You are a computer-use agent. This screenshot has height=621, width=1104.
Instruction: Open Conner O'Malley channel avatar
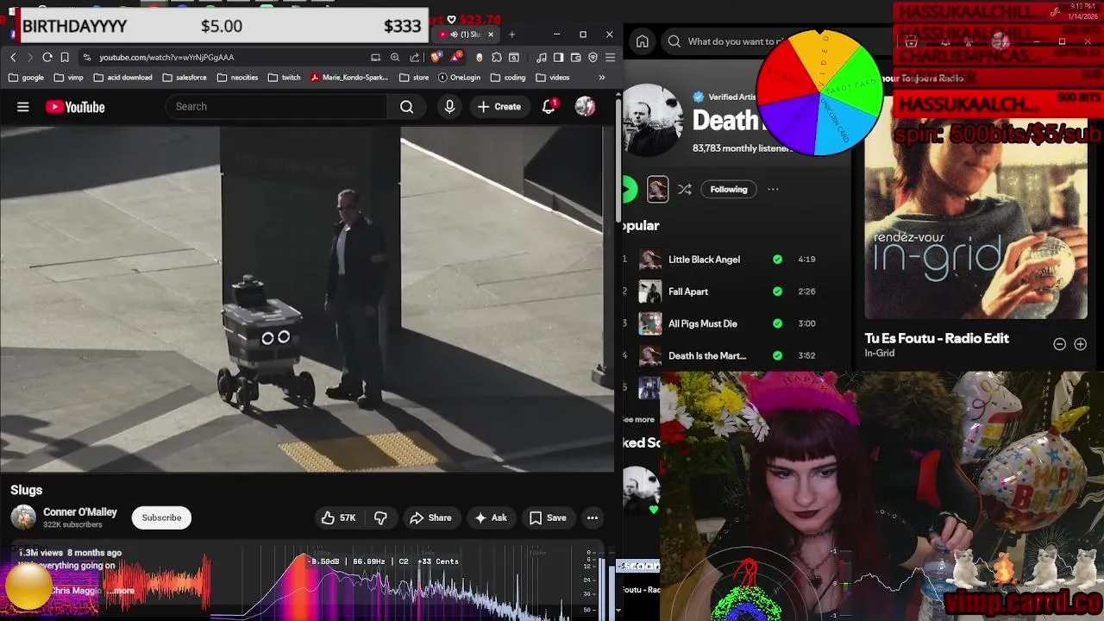click(x=23, y=517)
